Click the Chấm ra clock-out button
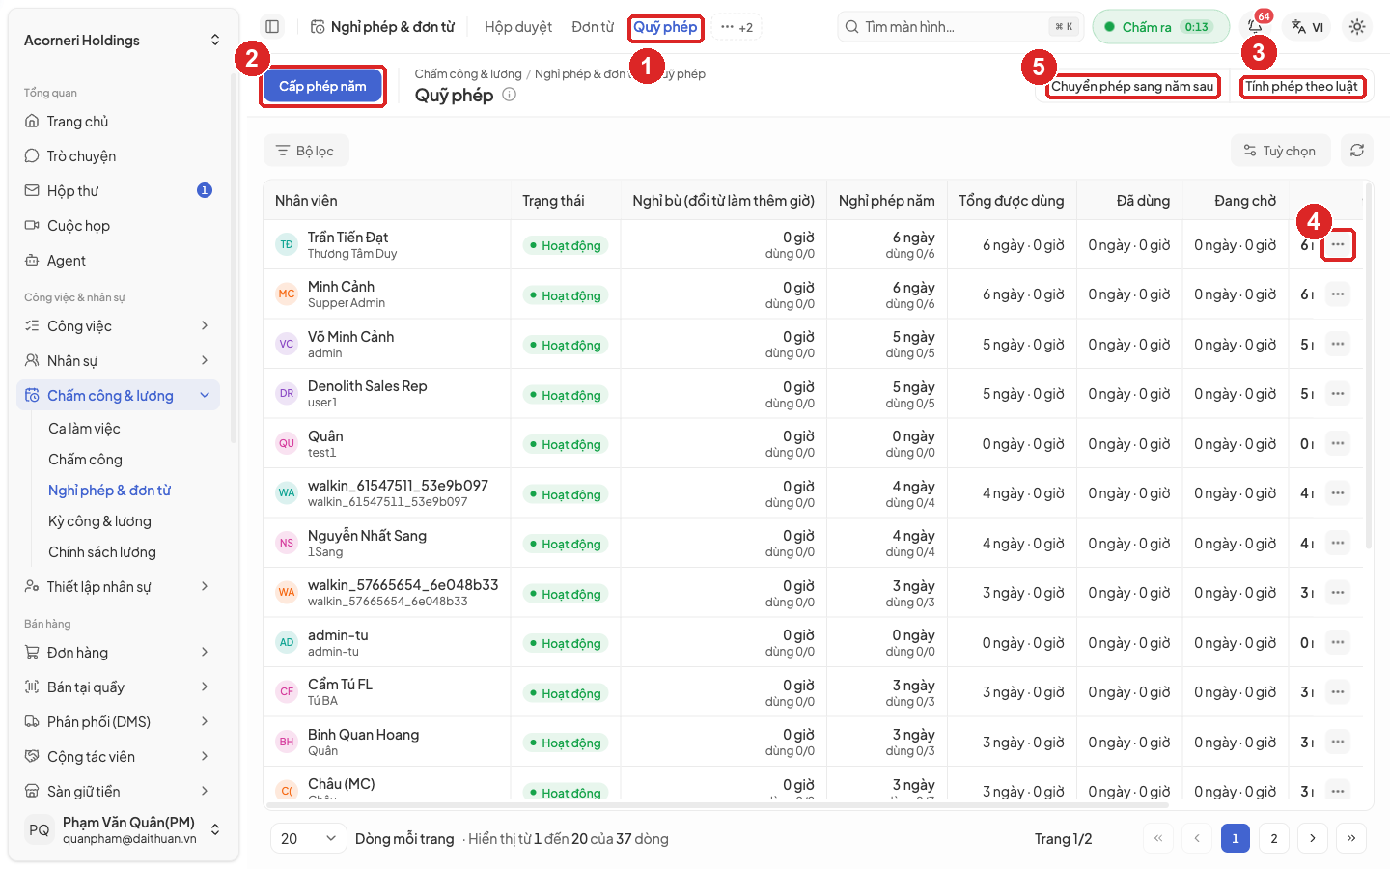The width and height of the screenshot is (1390, 869). (1160, 27)
